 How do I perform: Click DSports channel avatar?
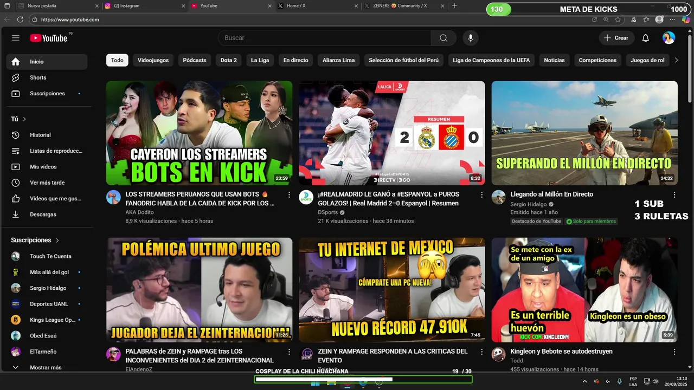point(306,197)
